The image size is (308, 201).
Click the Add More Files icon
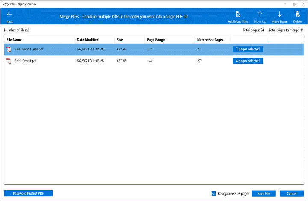[x=238, y=15]
